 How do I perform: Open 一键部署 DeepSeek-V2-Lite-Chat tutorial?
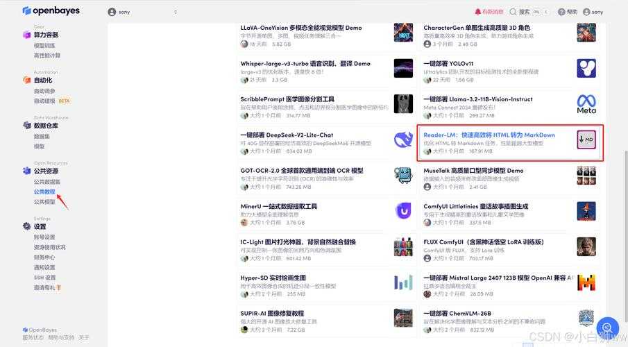coord(287,135)
